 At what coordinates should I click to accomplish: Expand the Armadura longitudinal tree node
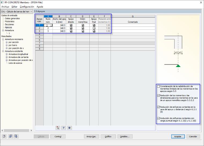point(6,54)
